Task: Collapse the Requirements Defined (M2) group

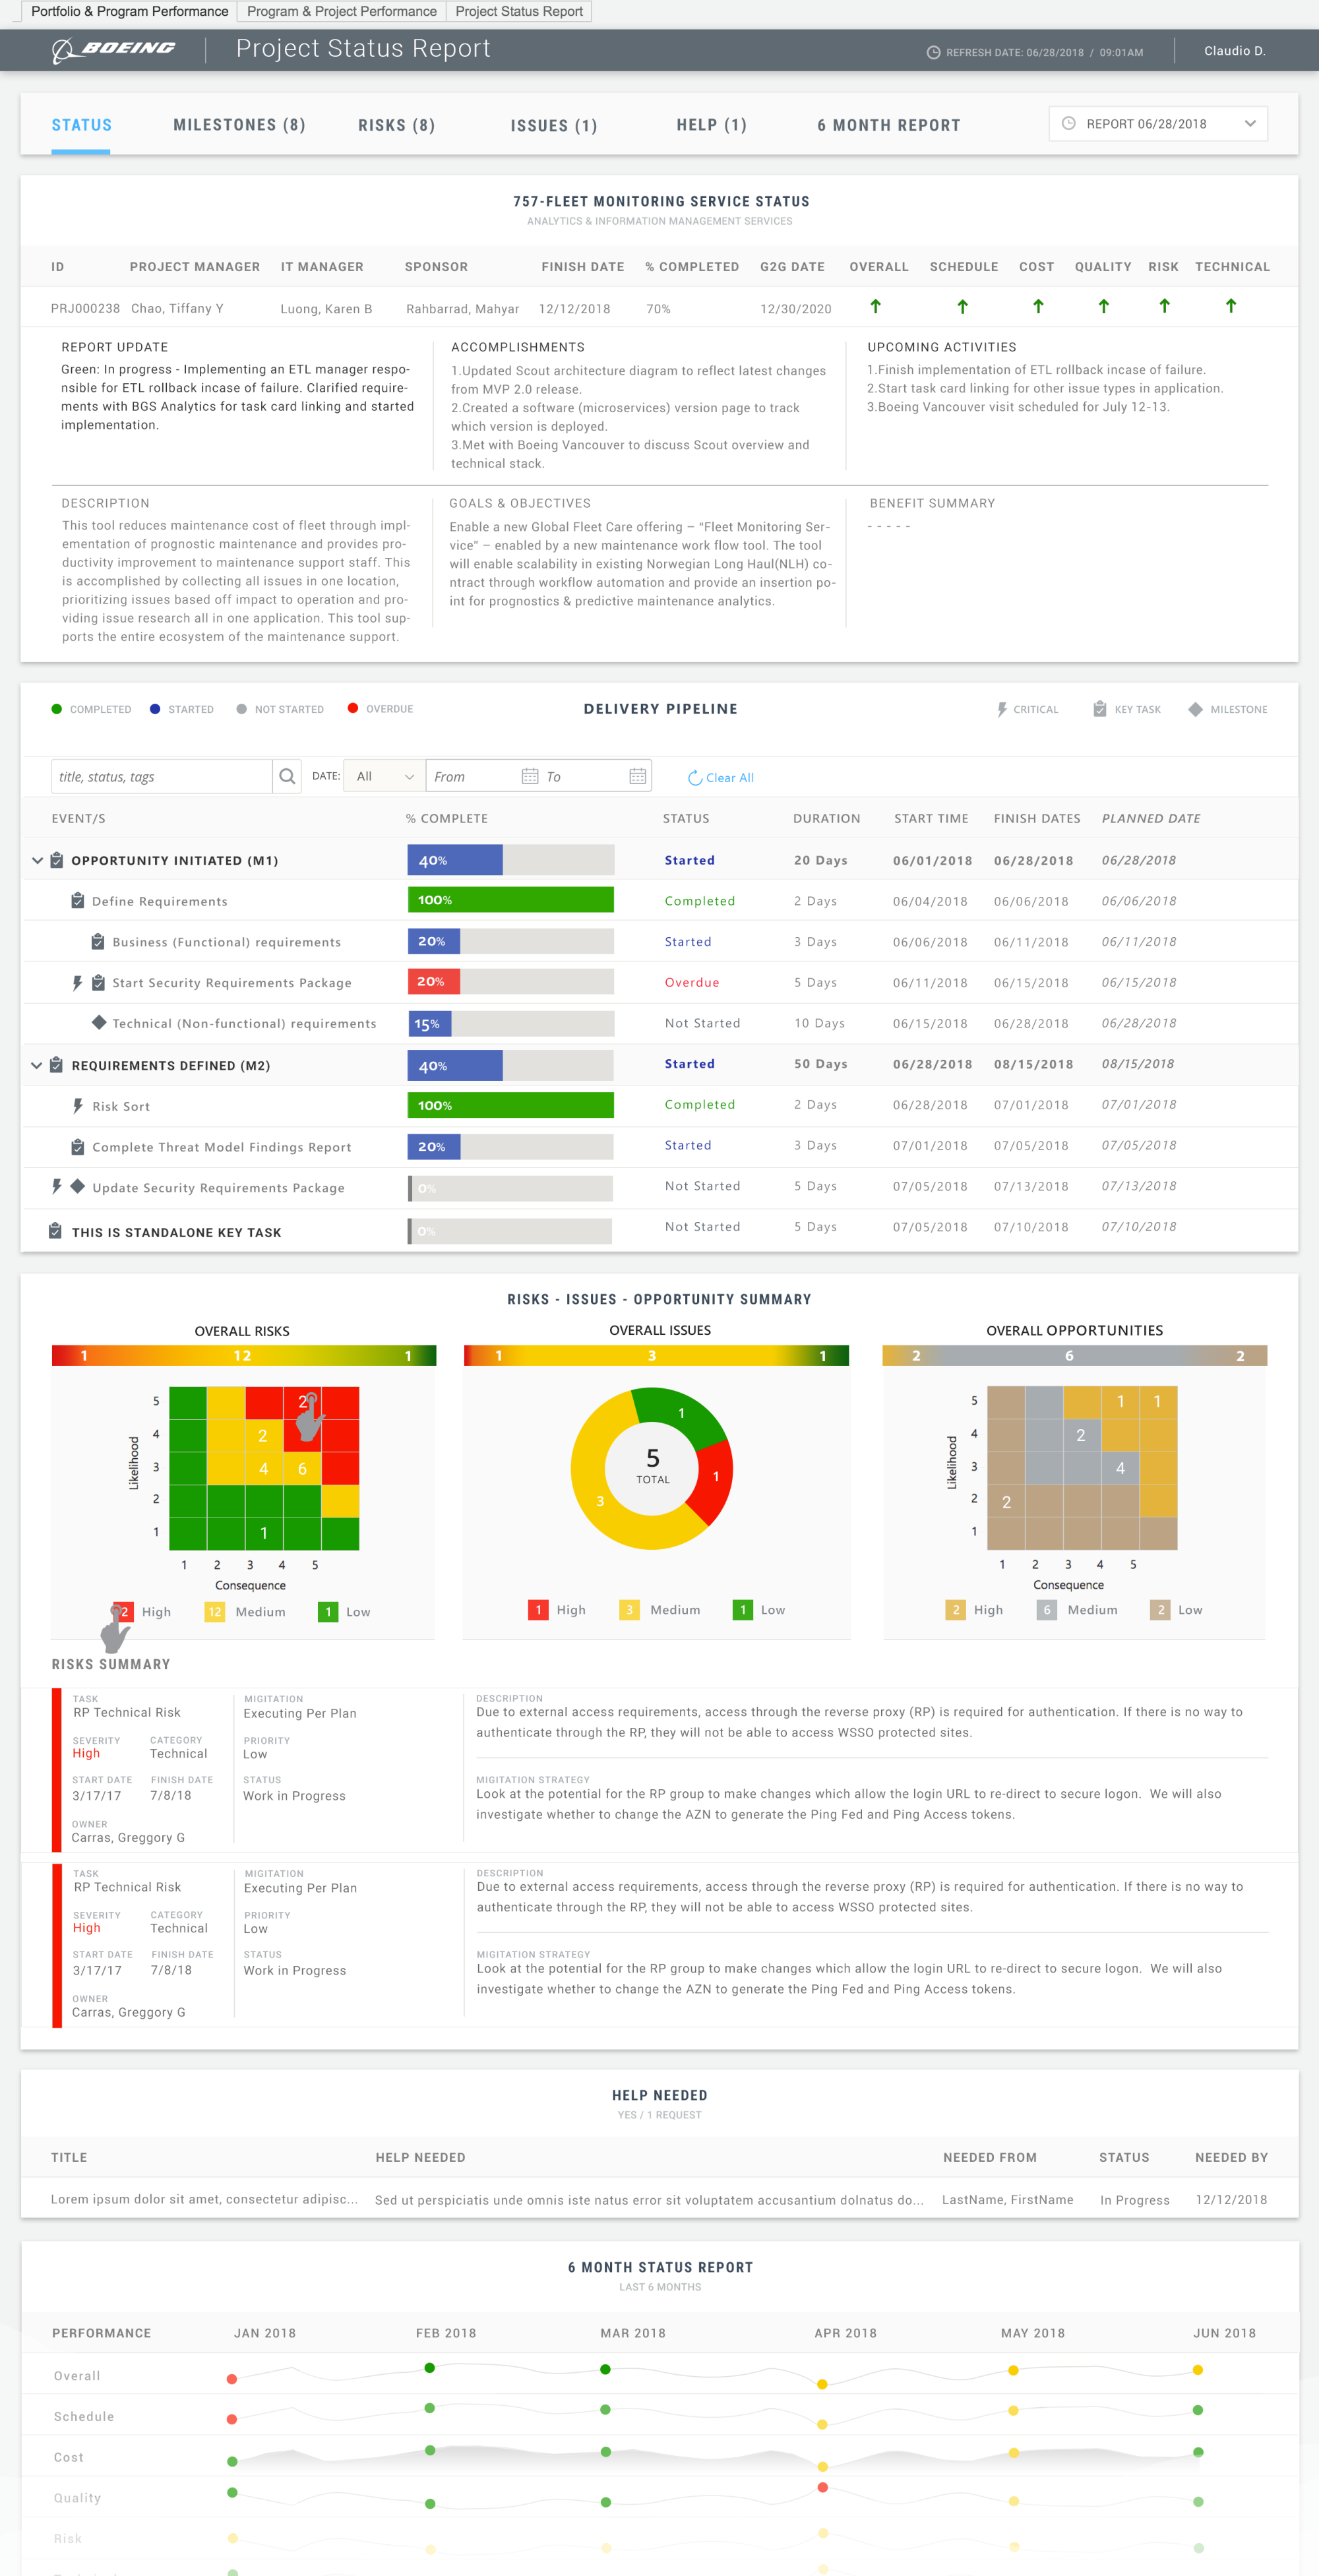Action: 37,1065
